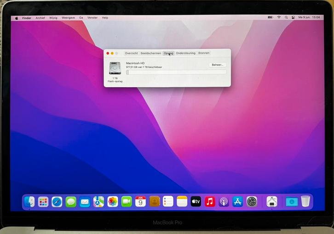Open the Apple menu
Image resolution: width=334 pixels, height=234 pixels.
click(x=17, y=18)
